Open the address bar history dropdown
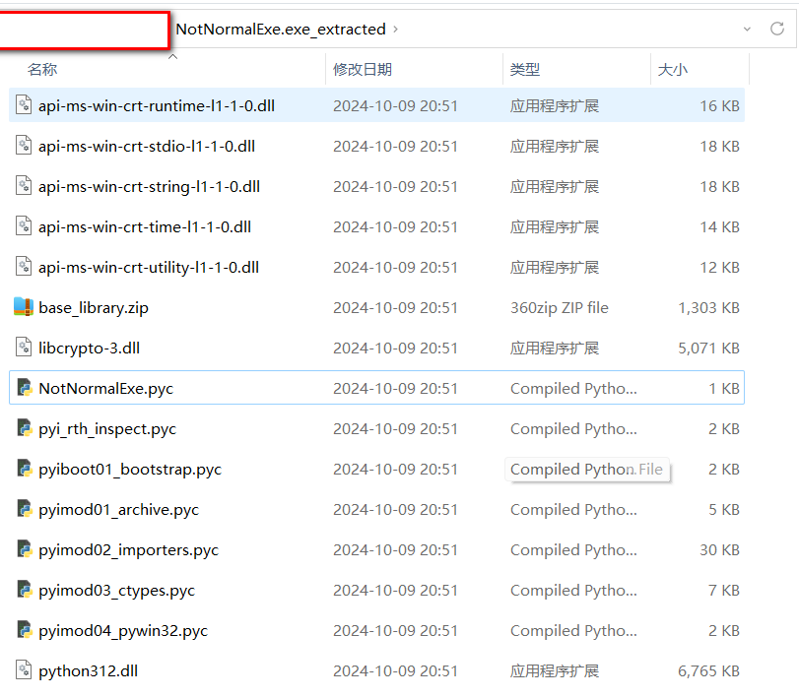Screen dimensions: 799x698 (x=748, y=30)
